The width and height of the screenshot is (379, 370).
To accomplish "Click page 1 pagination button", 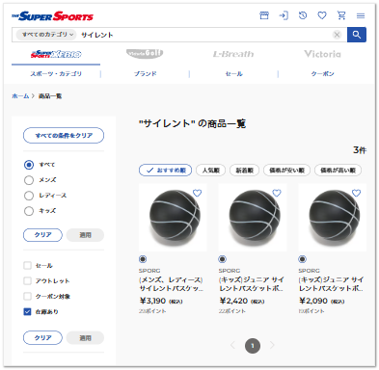I will (253, 346).
